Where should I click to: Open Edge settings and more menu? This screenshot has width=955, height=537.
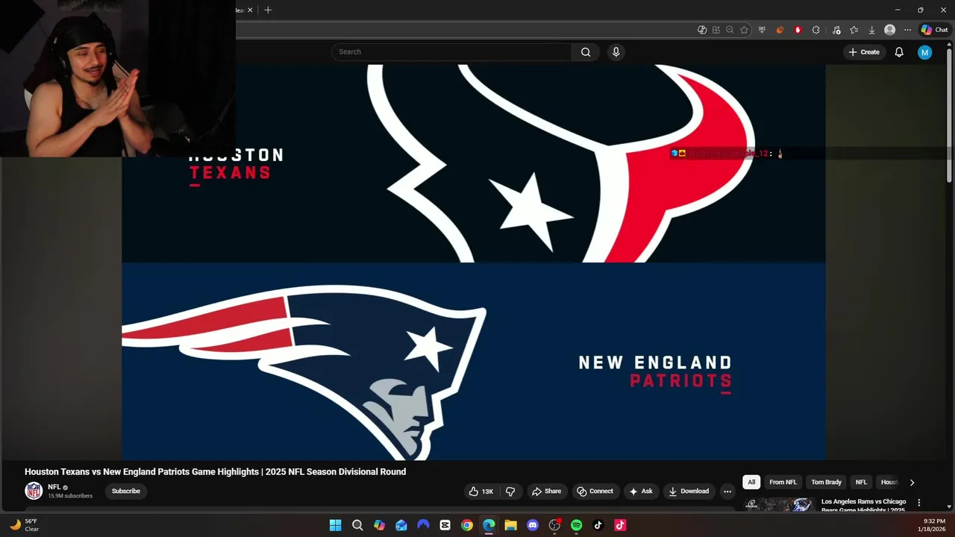[907, 30]
